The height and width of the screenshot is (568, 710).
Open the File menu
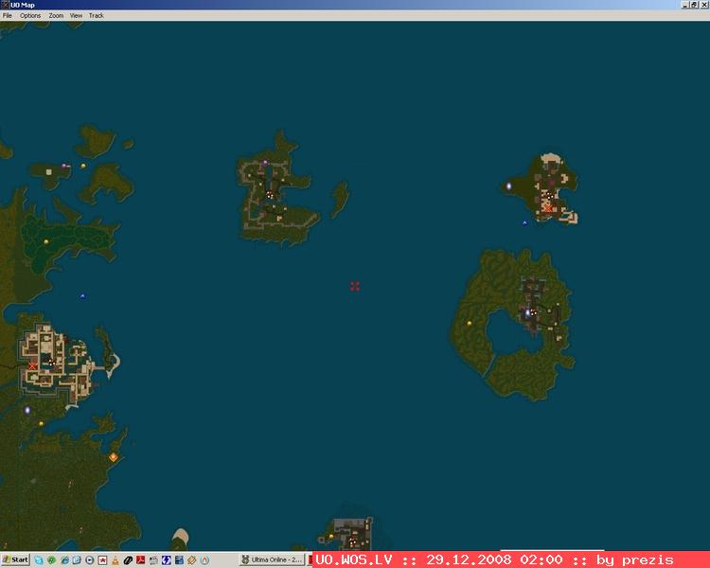click(8, 15)
